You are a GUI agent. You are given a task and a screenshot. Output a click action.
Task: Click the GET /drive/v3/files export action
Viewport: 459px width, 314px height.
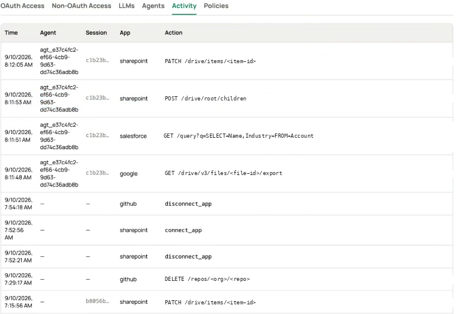(224, 173)
